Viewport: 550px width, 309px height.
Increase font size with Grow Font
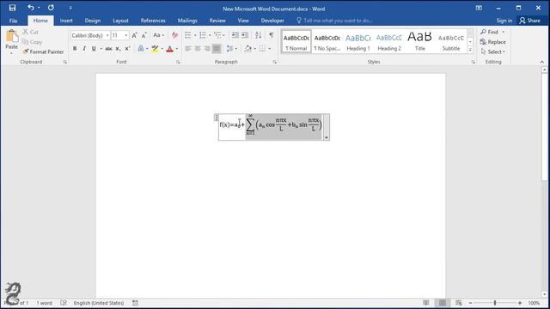click(x=134, y=35)
